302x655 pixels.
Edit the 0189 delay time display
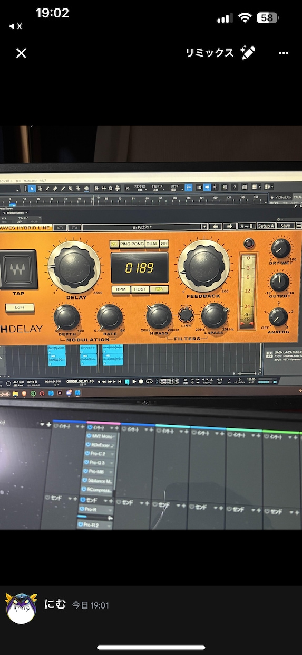139,267
